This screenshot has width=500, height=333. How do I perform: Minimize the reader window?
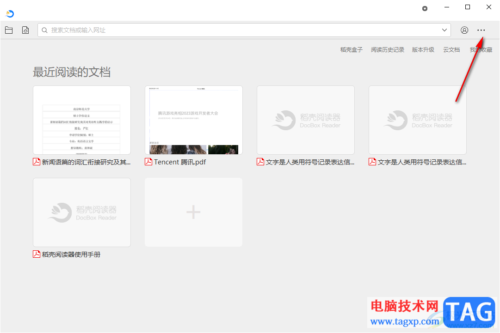tap(447, 7)
